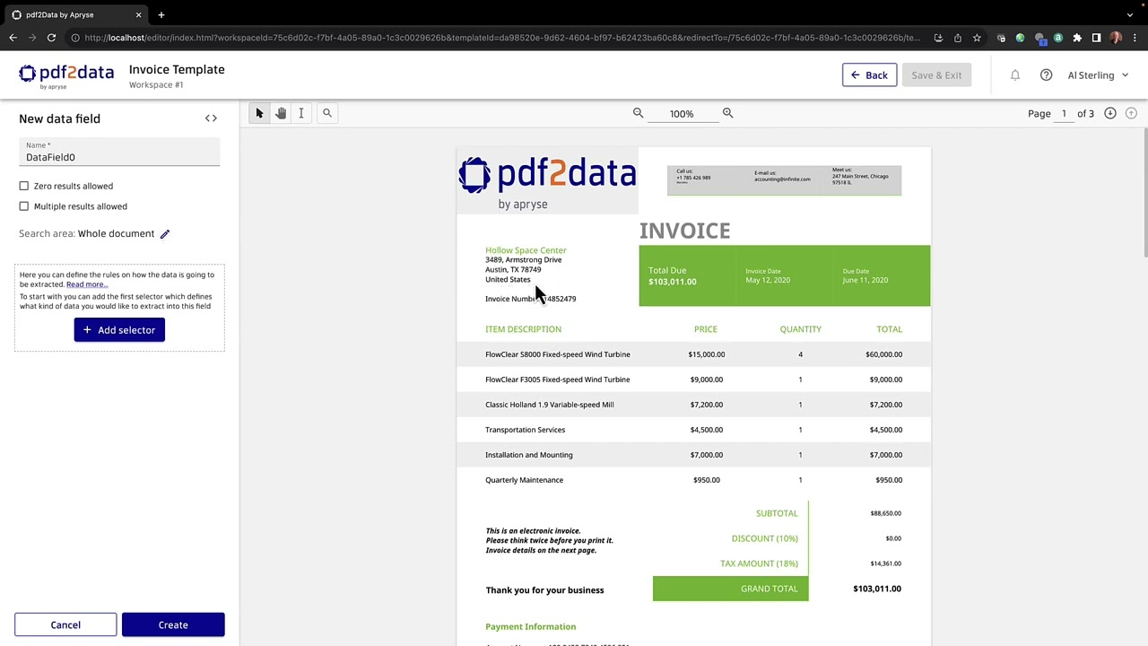
Task: Open notifications bell
Action: click(x=1015, y=75)
